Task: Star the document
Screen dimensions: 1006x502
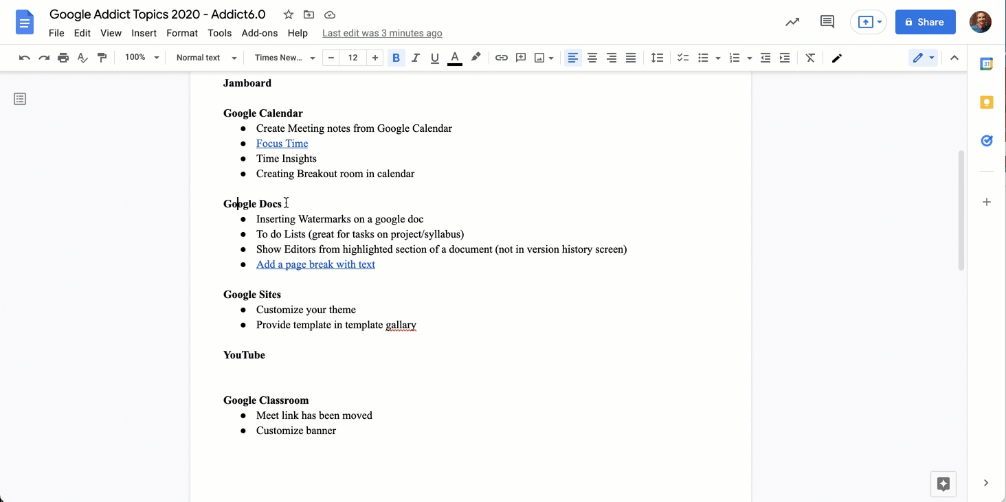Action: coord(289,14)
